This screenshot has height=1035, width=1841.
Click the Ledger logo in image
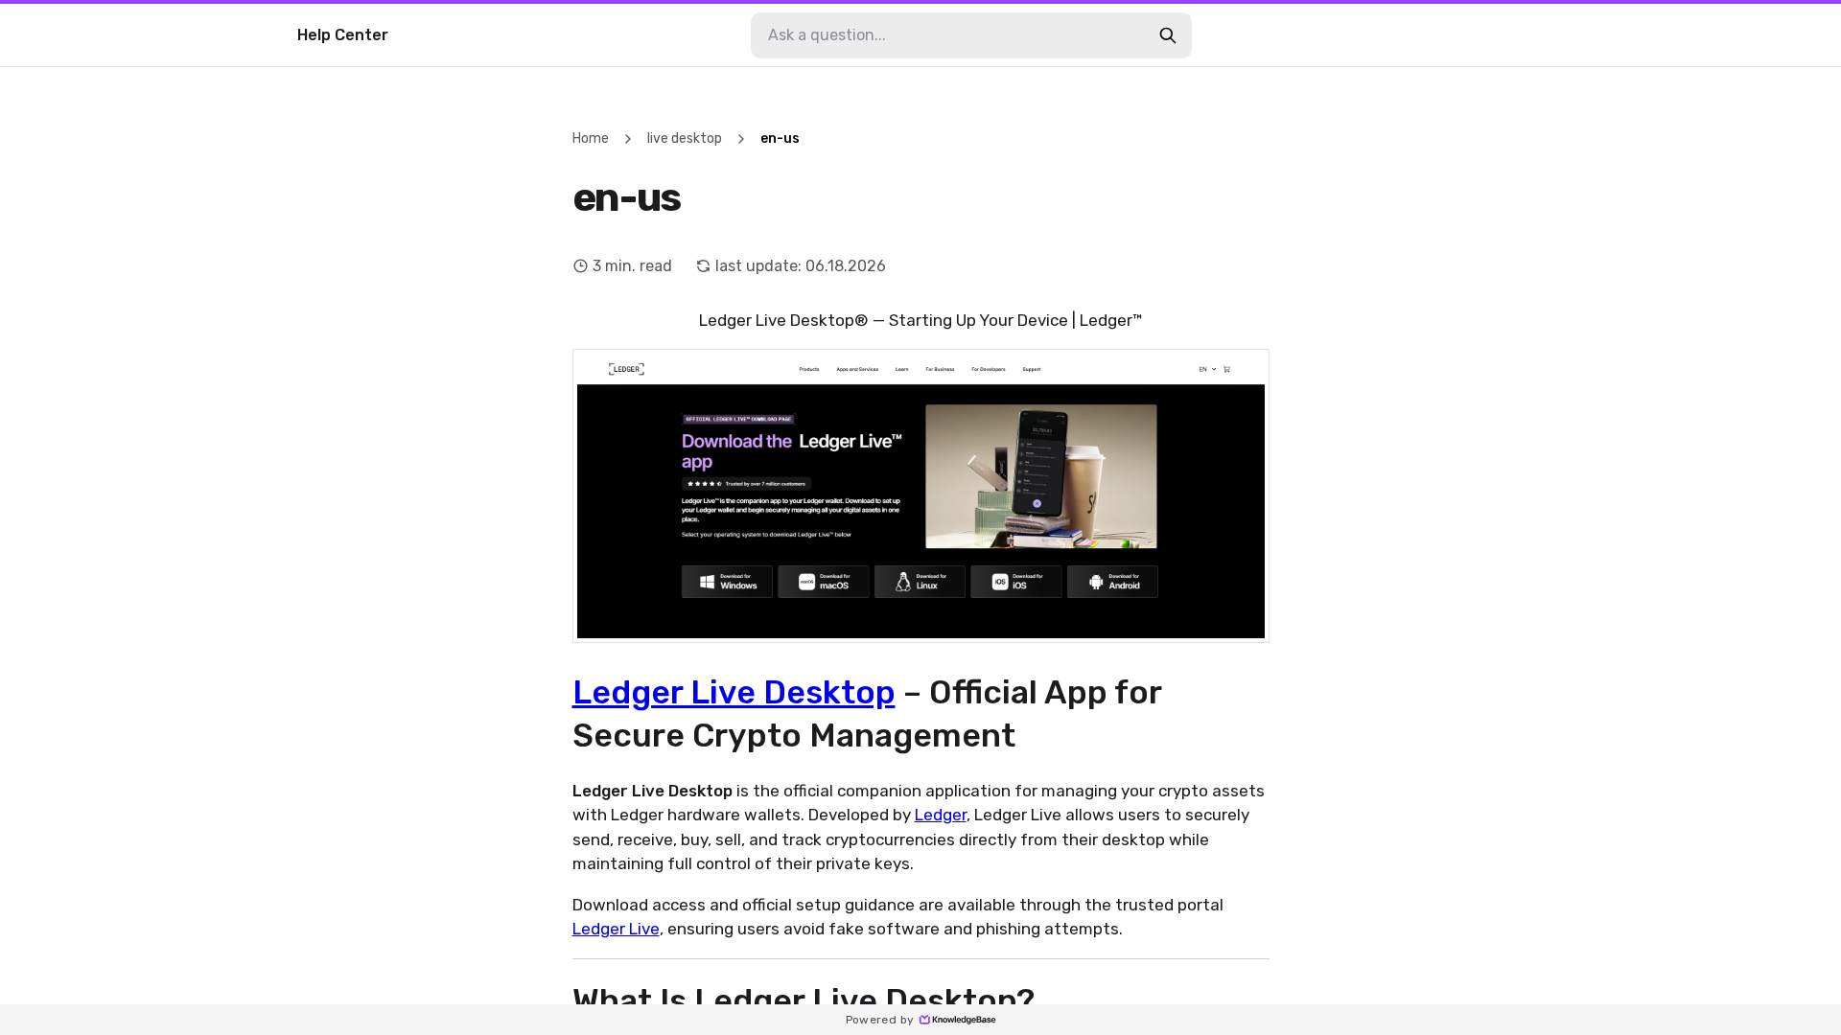626,369
